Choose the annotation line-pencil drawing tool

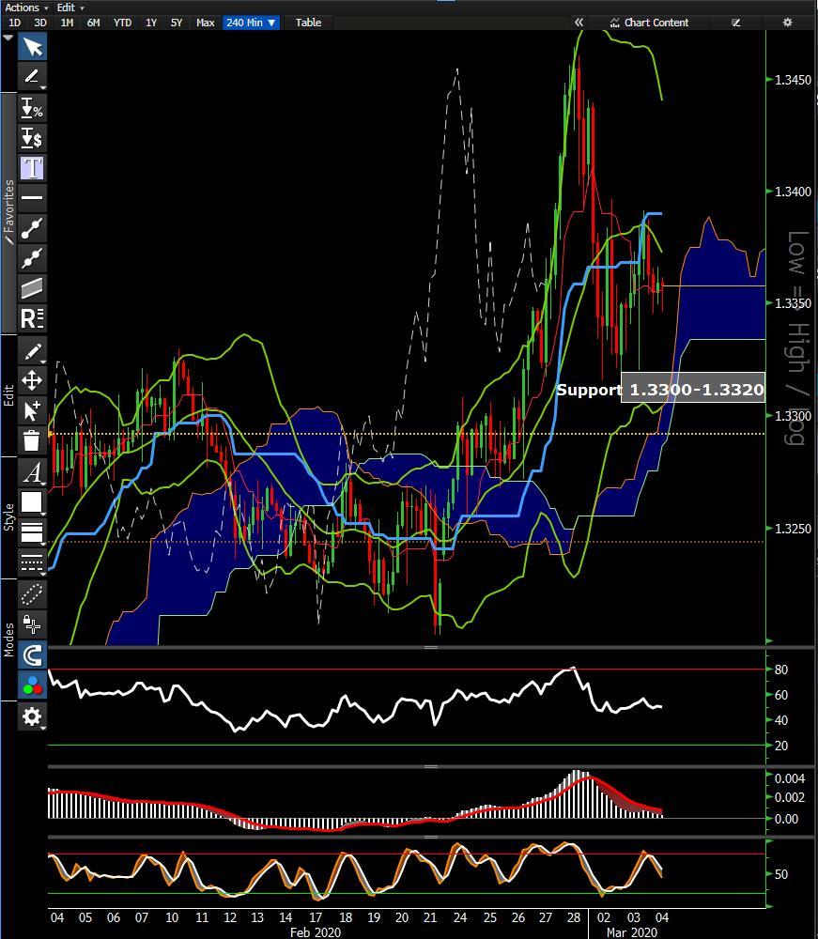point(32,76)
